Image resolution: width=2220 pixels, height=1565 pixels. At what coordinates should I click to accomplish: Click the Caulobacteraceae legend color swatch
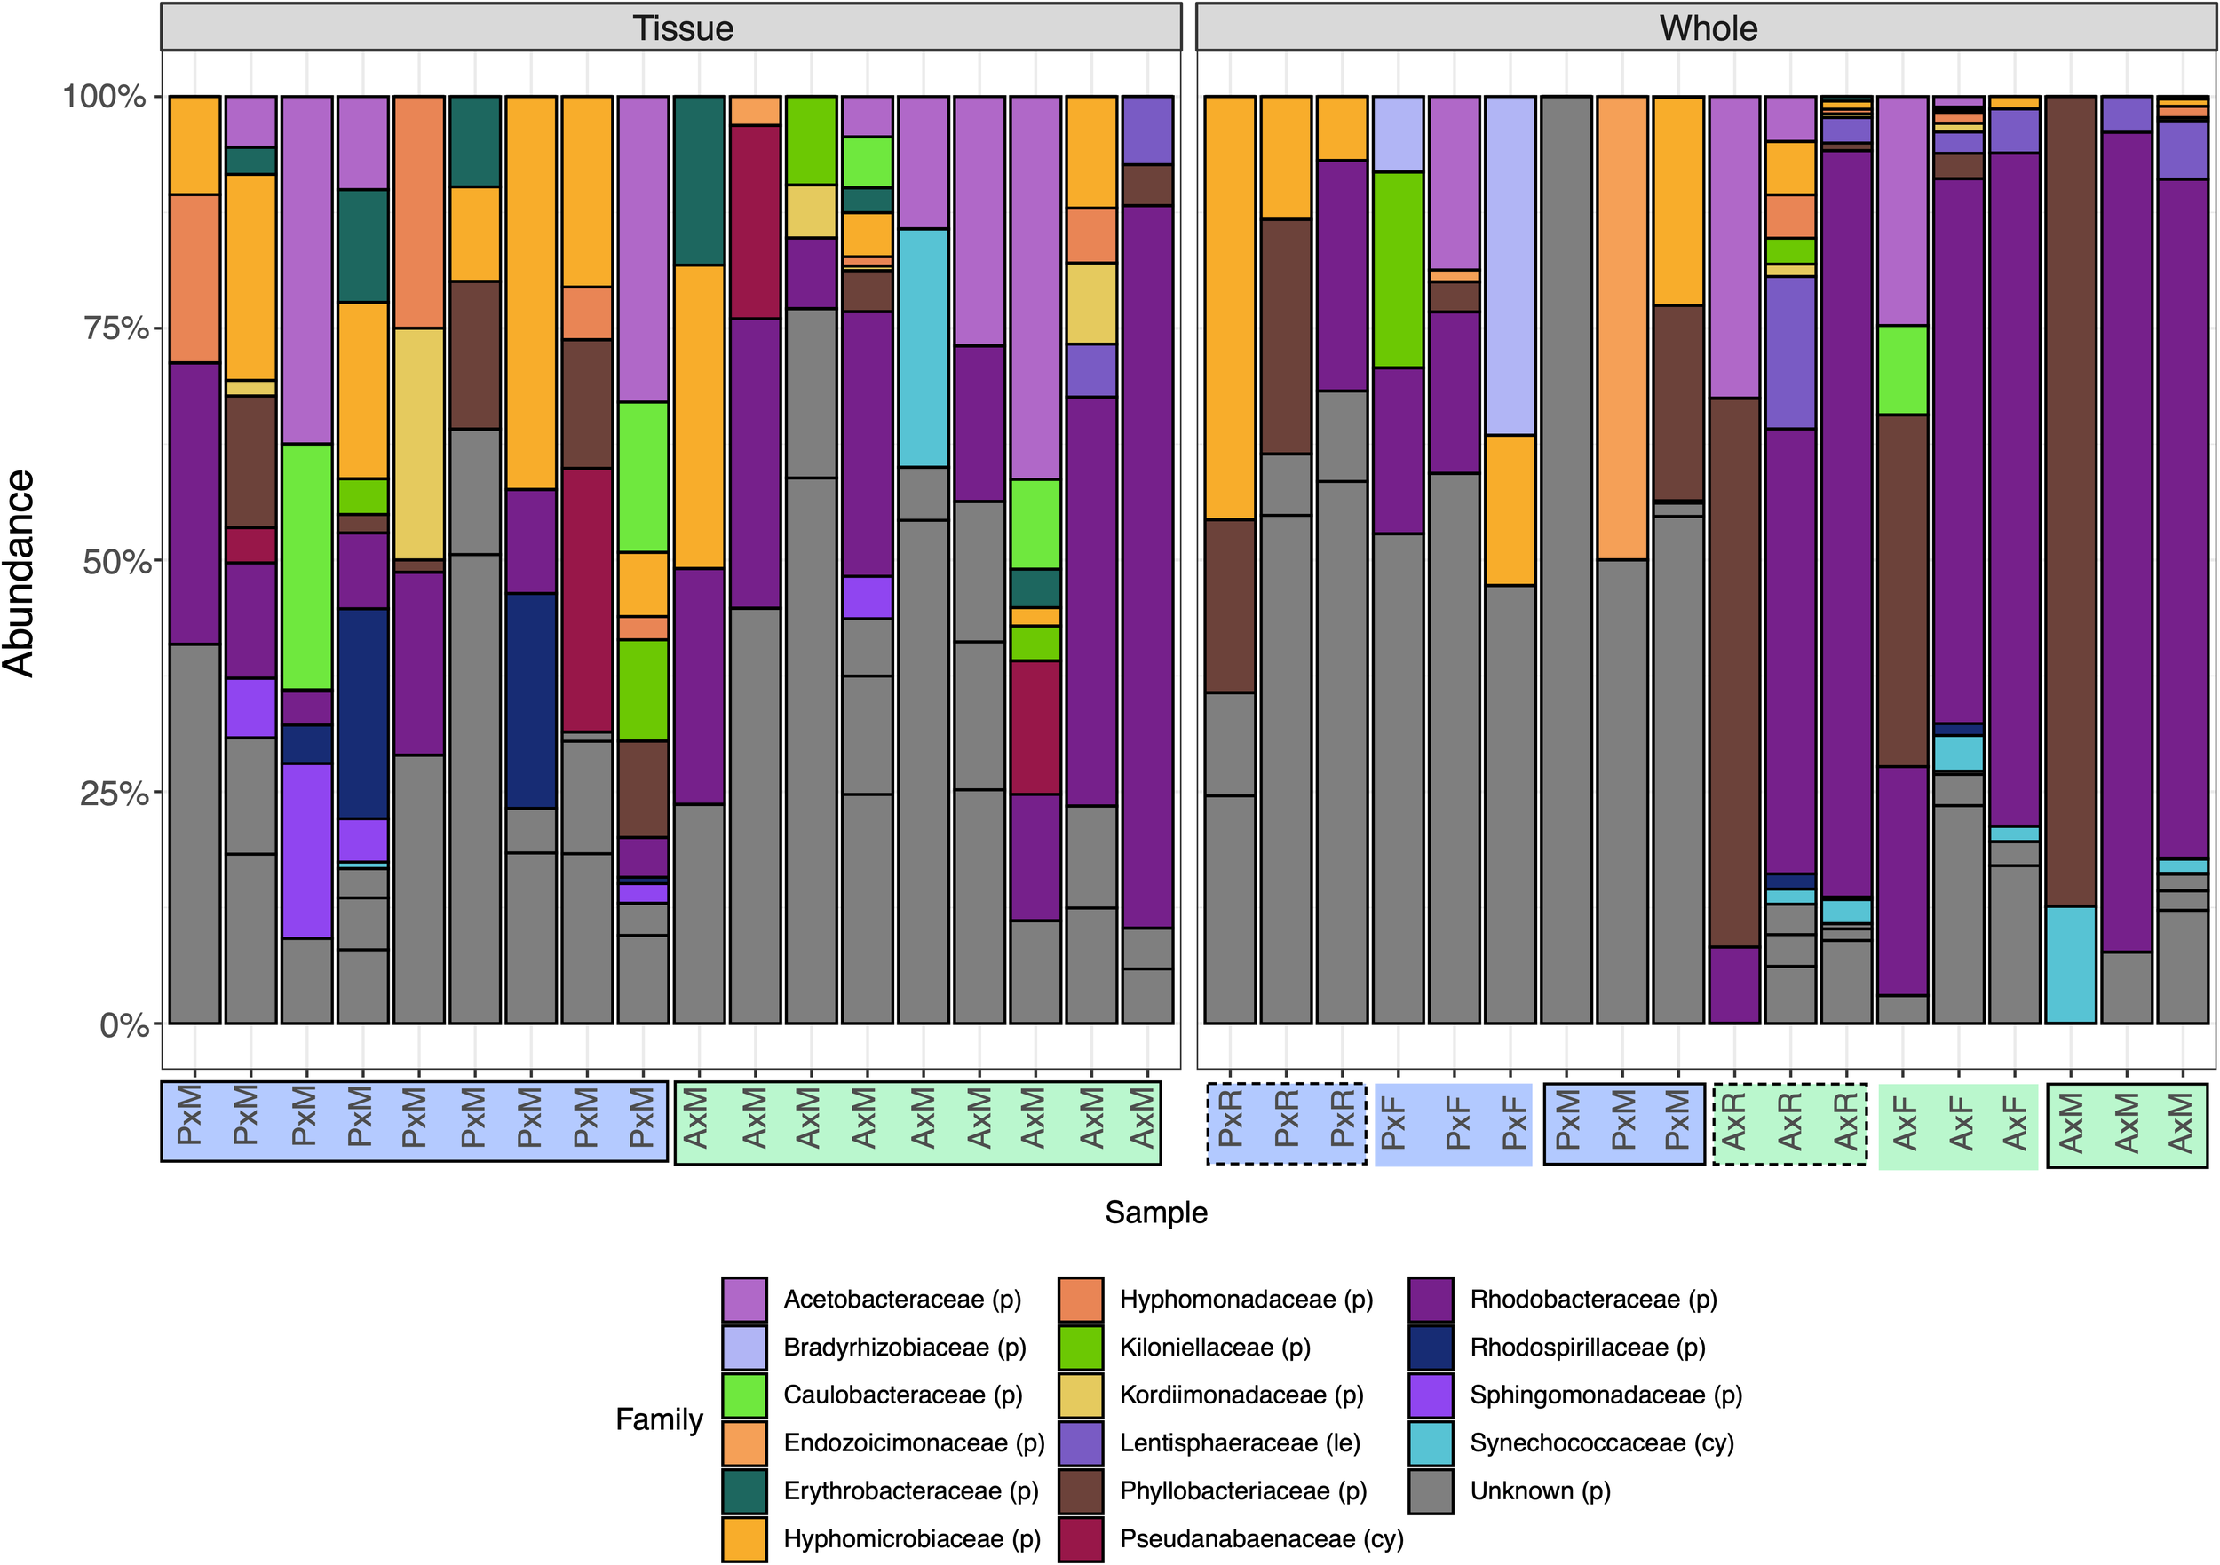click(743, 1395)
